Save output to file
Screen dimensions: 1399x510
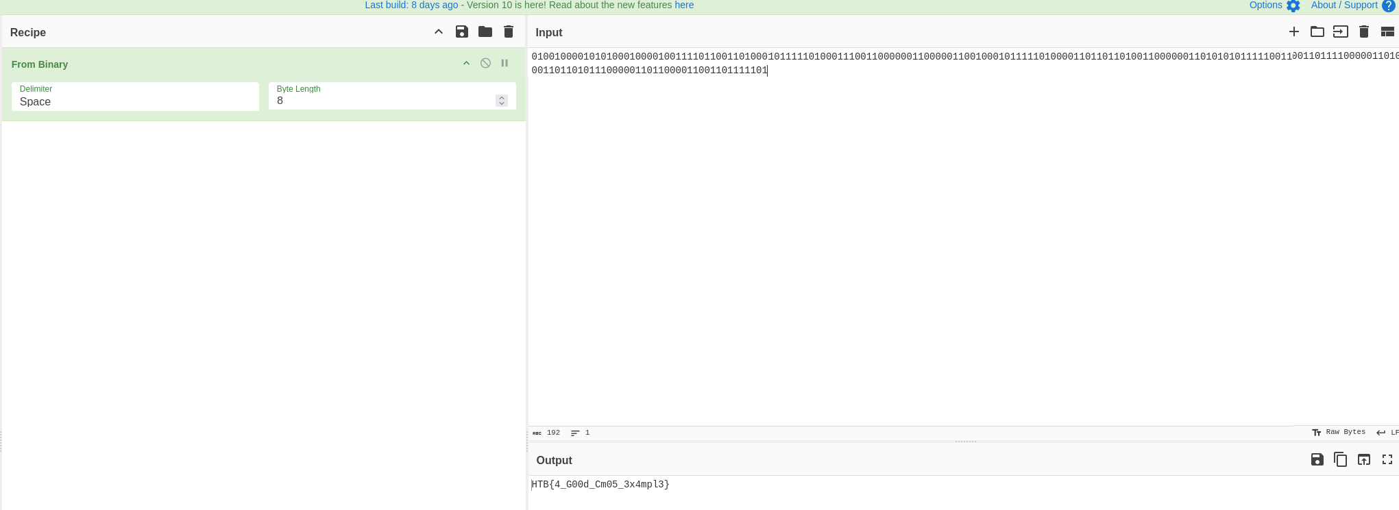tap(1317, 459)
